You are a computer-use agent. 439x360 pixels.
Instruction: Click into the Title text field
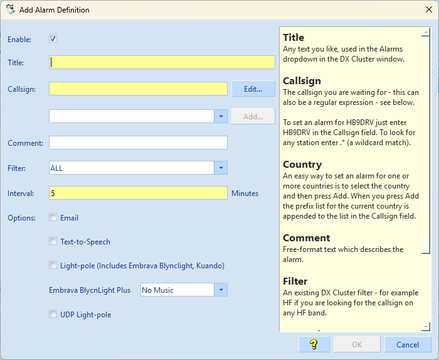162,62
